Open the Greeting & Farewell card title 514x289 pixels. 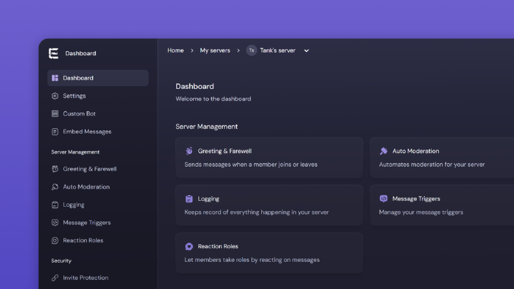(x=224, y=151)
